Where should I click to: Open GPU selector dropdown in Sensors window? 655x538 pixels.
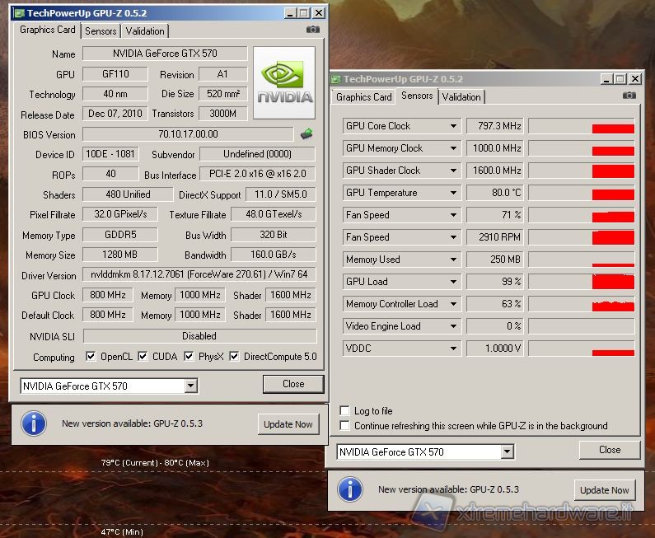pos(507,451)
